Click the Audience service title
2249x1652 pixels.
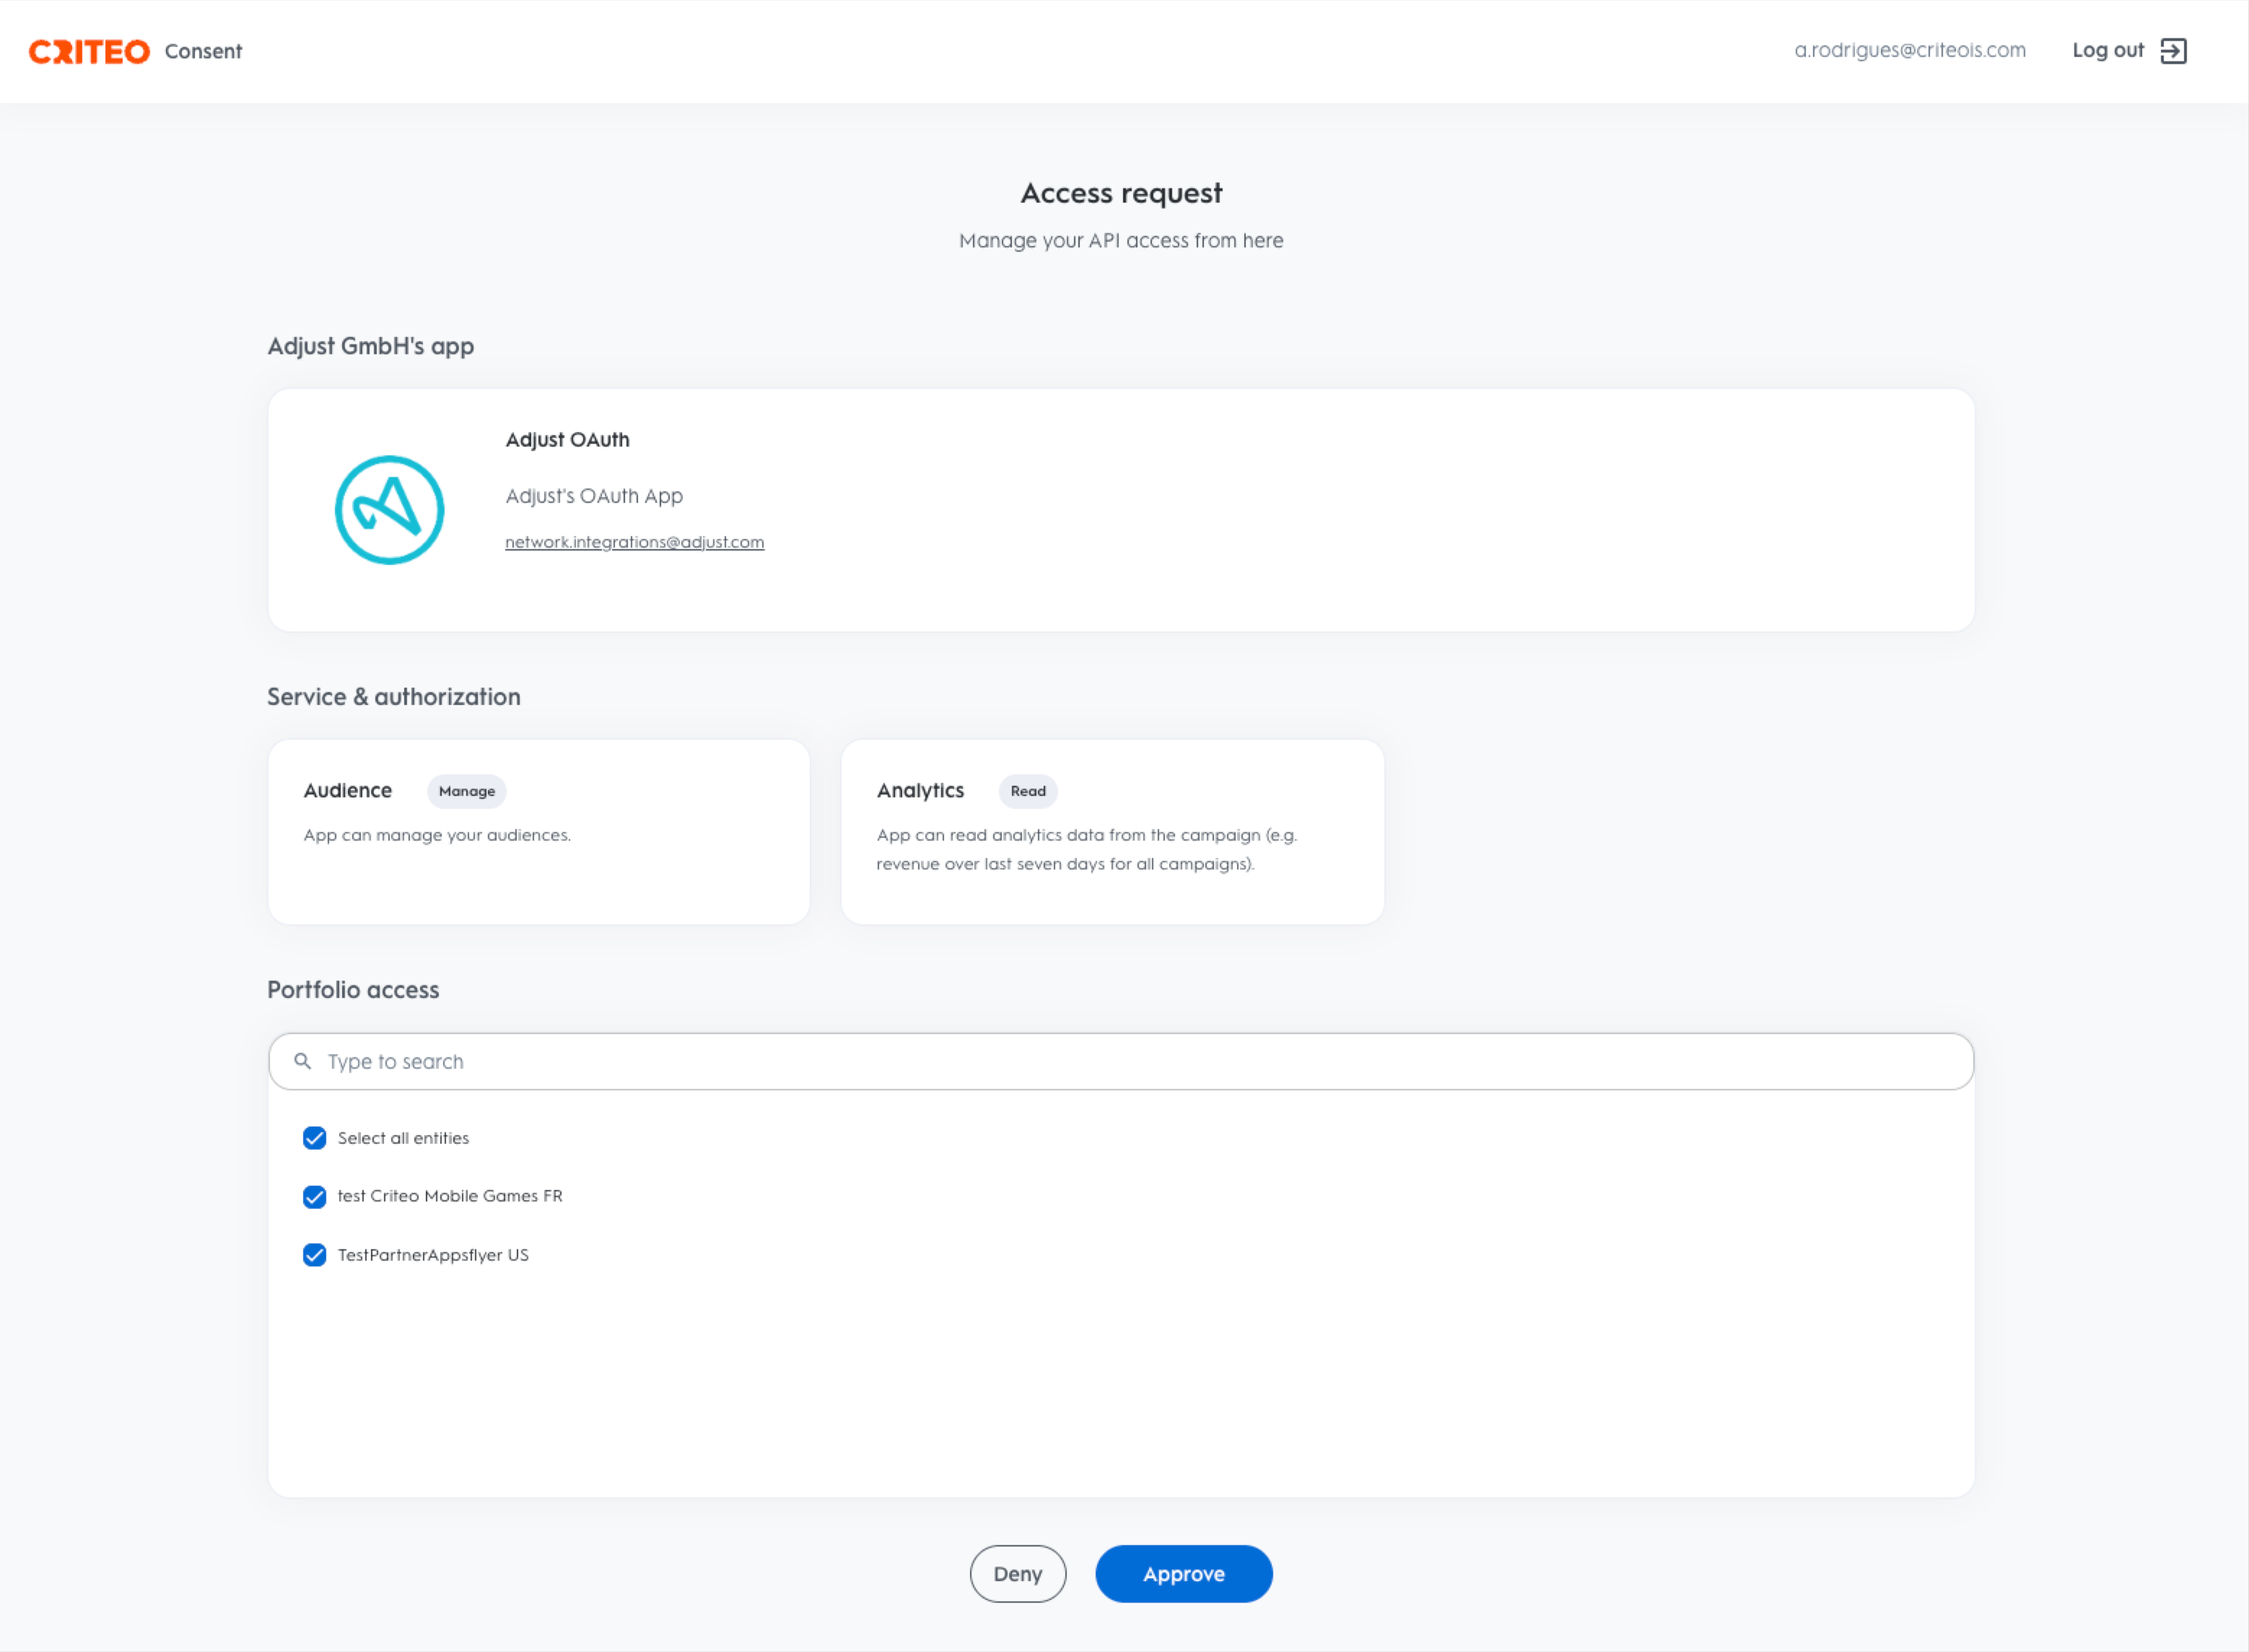point(348,791)
